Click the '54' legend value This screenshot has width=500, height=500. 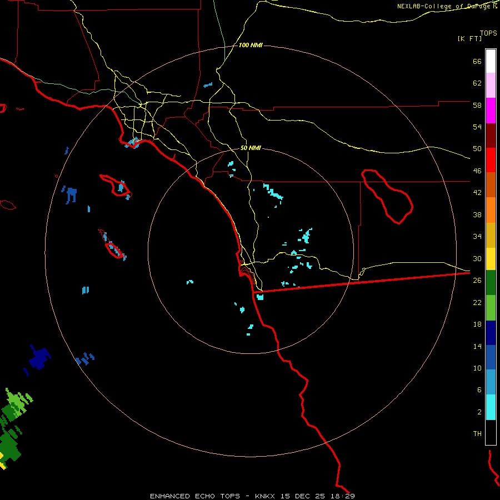coord(477,127)
